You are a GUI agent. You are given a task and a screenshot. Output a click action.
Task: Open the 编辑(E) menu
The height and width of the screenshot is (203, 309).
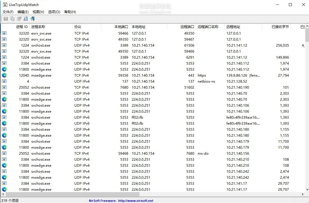pyautogui.click(x=23, y=12)
